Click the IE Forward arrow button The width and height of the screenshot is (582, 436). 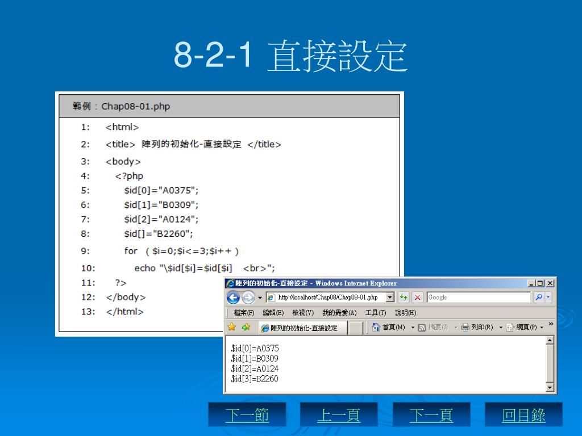tap(248, 297)
